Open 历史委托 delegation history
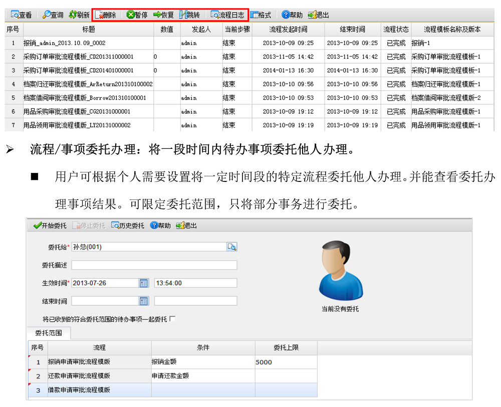Image resolution: width=501 pixels, height=407 pixels. (128, 226)
